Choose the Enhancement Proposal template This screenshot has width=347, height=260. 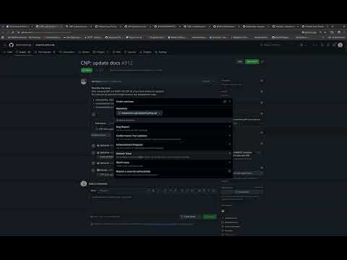click(x=173, y=146)
